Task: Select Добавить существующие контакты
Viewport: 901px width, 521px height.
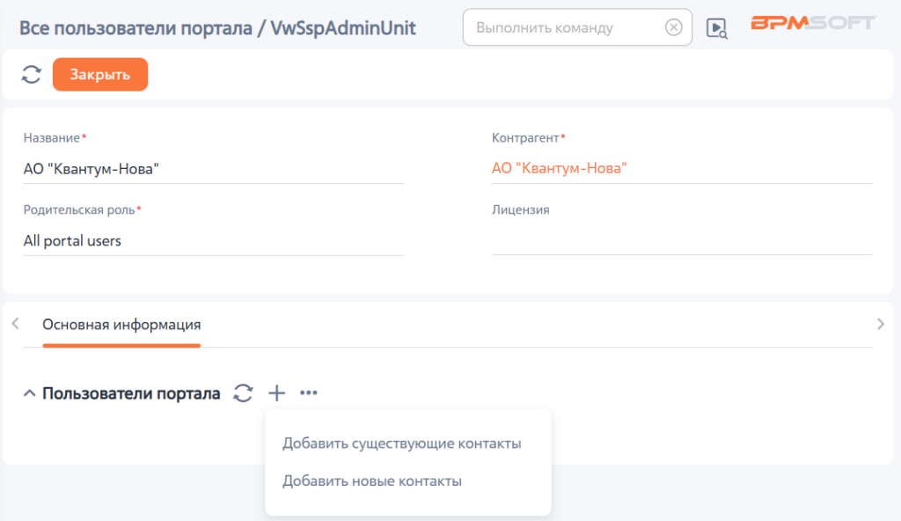Action: tap(401, 444)
